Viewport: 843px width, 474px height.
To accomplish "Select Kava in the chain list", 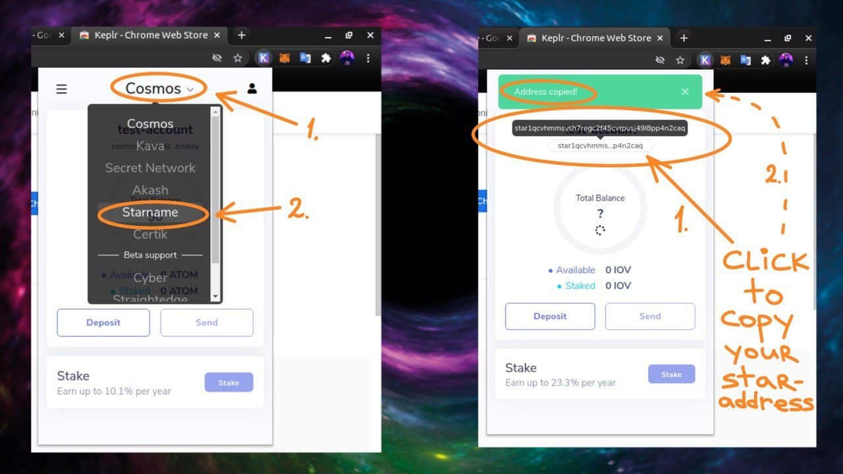I will pyautogui.click(x=150, y=145).
